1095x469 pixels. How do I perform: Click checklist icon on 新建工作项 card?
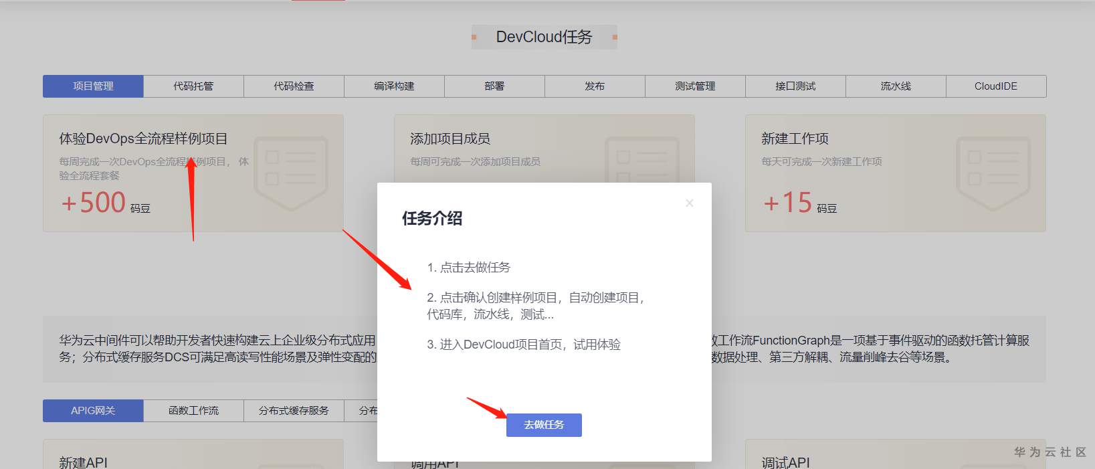[x=993, y=173]
